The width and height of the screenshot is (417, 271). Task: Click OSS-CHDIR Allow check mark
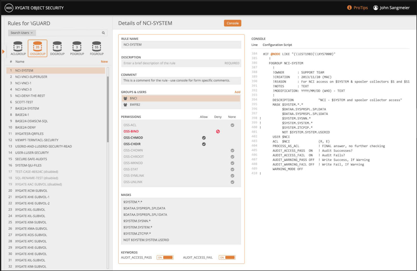pos(204,144)
